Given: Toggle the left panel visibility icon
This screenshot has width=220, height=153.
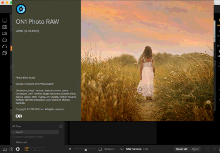Looking at the screenshot, I should [x=5, y=149].
